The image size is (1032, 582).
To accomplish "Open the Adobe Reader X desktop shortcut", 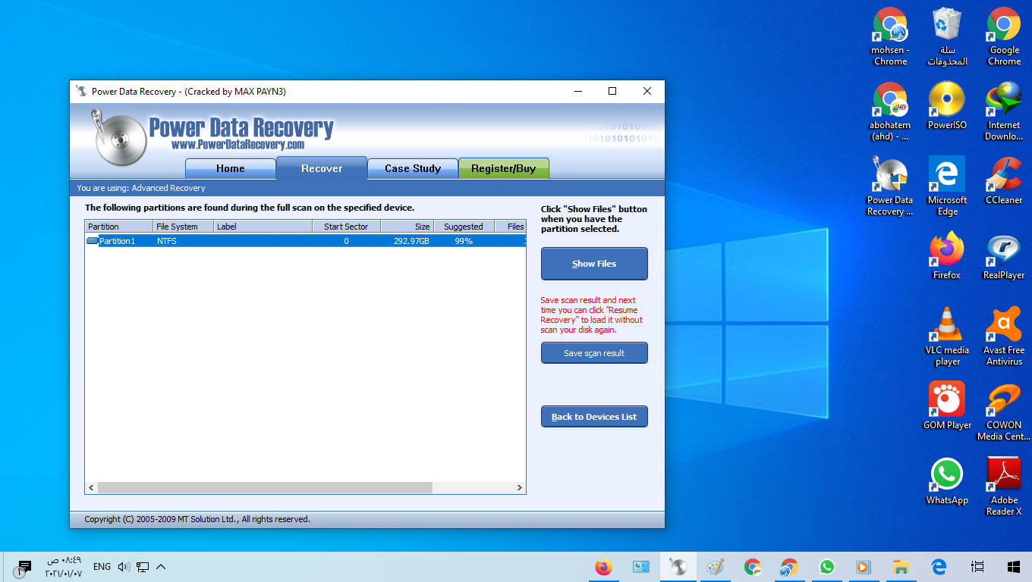I will [x=1004, y=487].
